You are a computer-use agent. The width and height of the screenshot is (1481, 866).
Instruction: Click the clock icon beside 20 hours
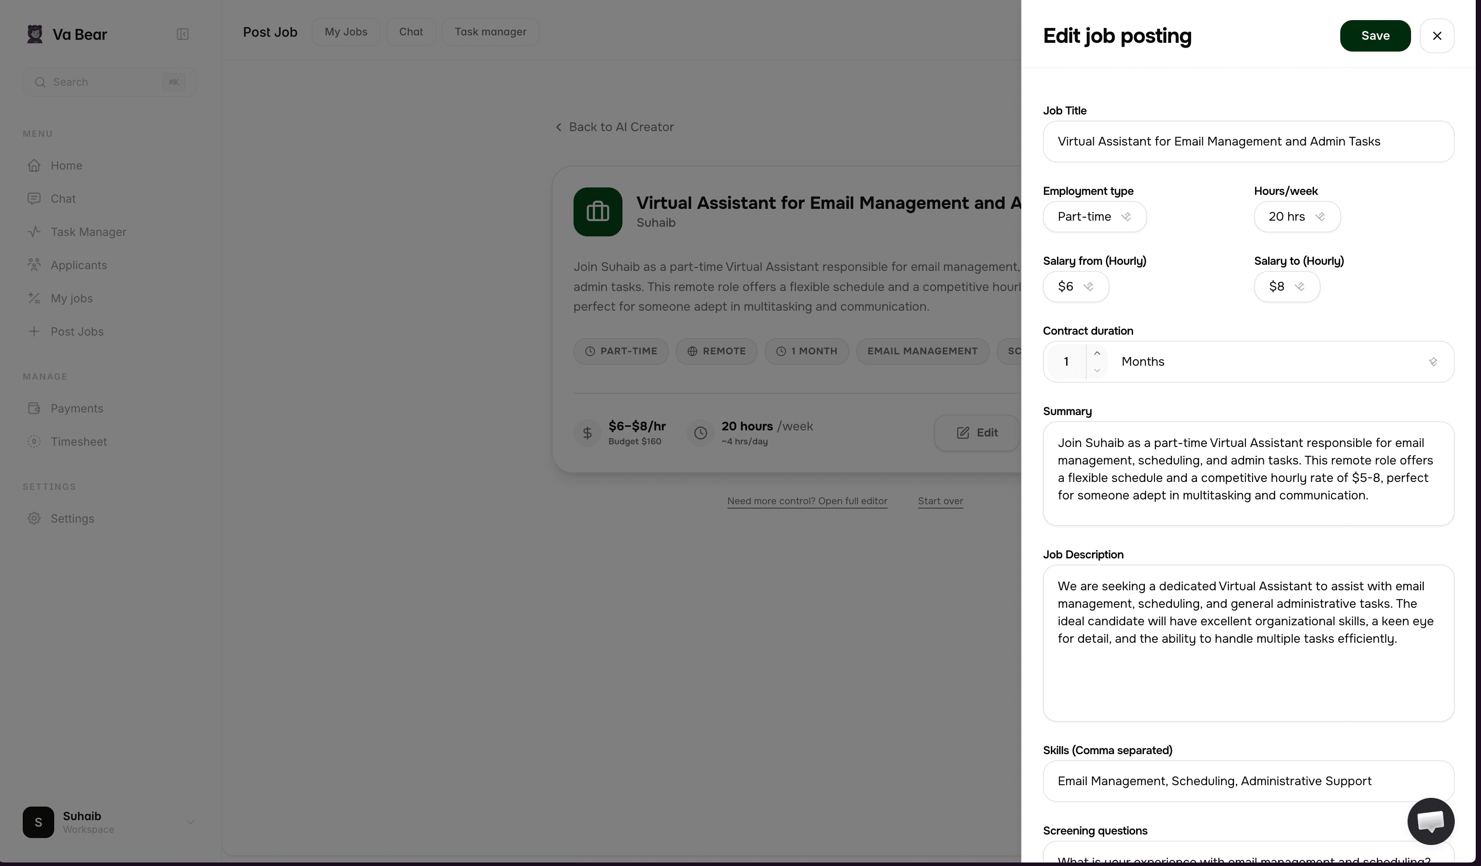(701, 433)
